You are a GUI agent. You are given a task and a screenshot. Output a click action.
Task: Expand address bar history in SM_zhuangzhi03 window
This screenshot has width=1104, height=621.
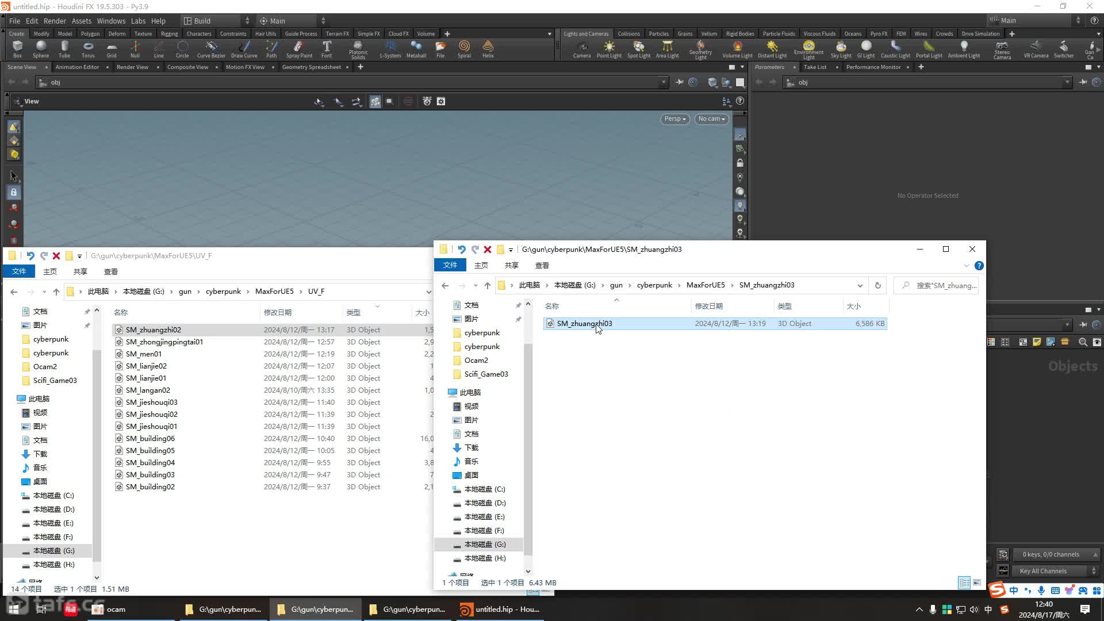[x=860, y=285]
